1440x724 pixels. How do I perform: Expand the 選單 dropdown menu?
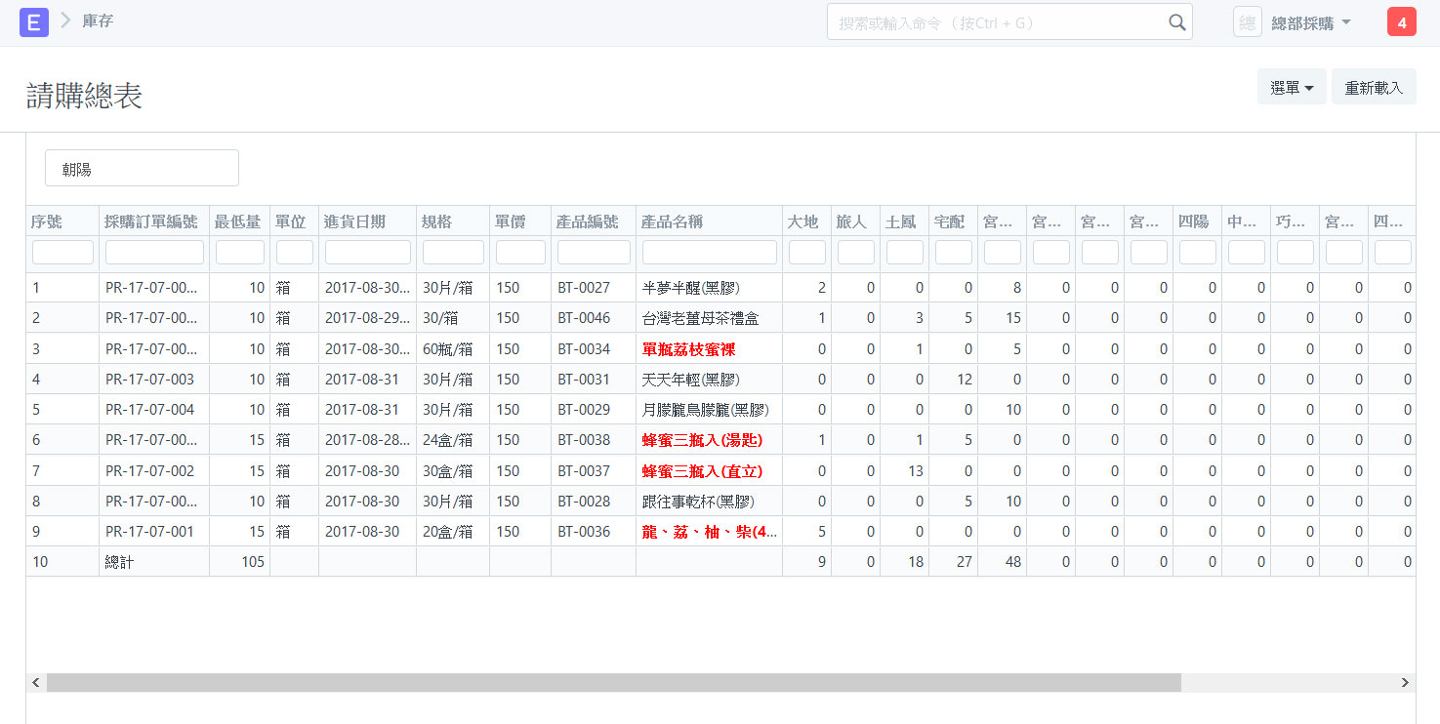1291,88
